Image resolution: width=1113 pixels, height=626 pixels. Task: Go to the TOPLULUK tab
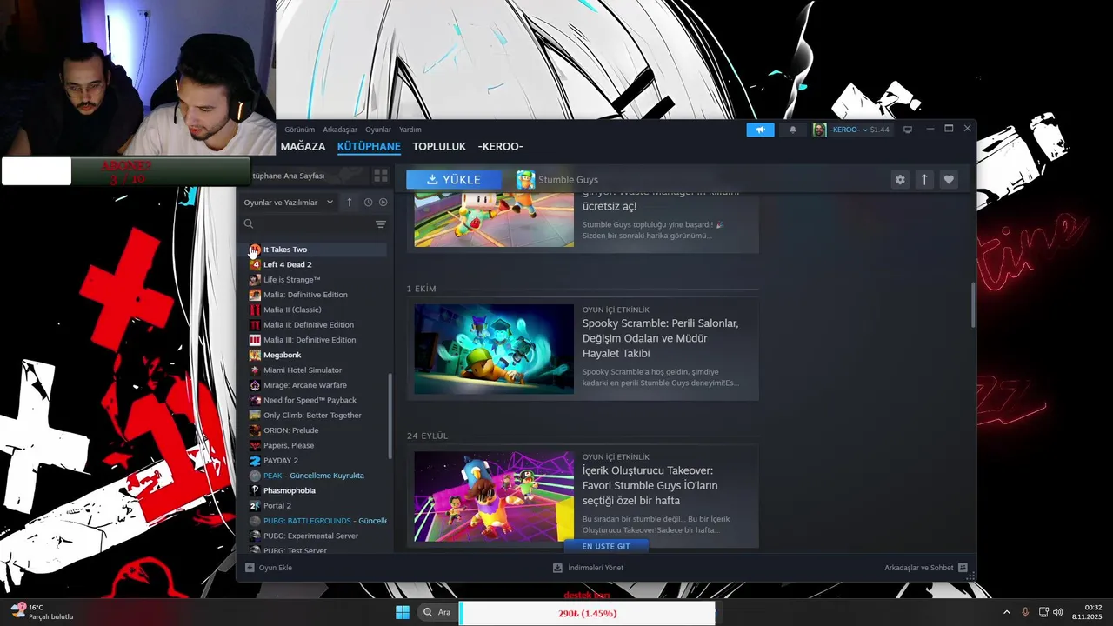click(x=439, y=147)
